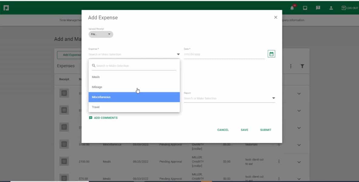Open the notifications bell with badge
359x182 pixels.
point(292,8)
